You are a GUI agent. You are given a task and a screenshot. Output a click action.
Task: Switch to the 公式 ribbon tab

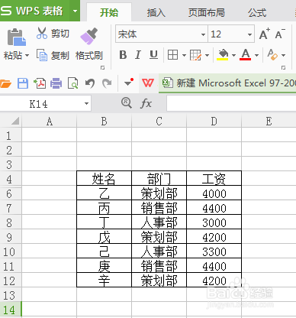257,13
